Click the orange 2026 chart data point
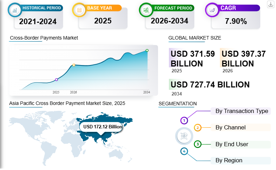This screenshot has width=276, height=170. pos(74,65)
